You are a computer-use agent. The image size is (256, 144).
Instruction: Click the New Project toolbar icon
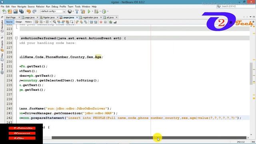10,12
